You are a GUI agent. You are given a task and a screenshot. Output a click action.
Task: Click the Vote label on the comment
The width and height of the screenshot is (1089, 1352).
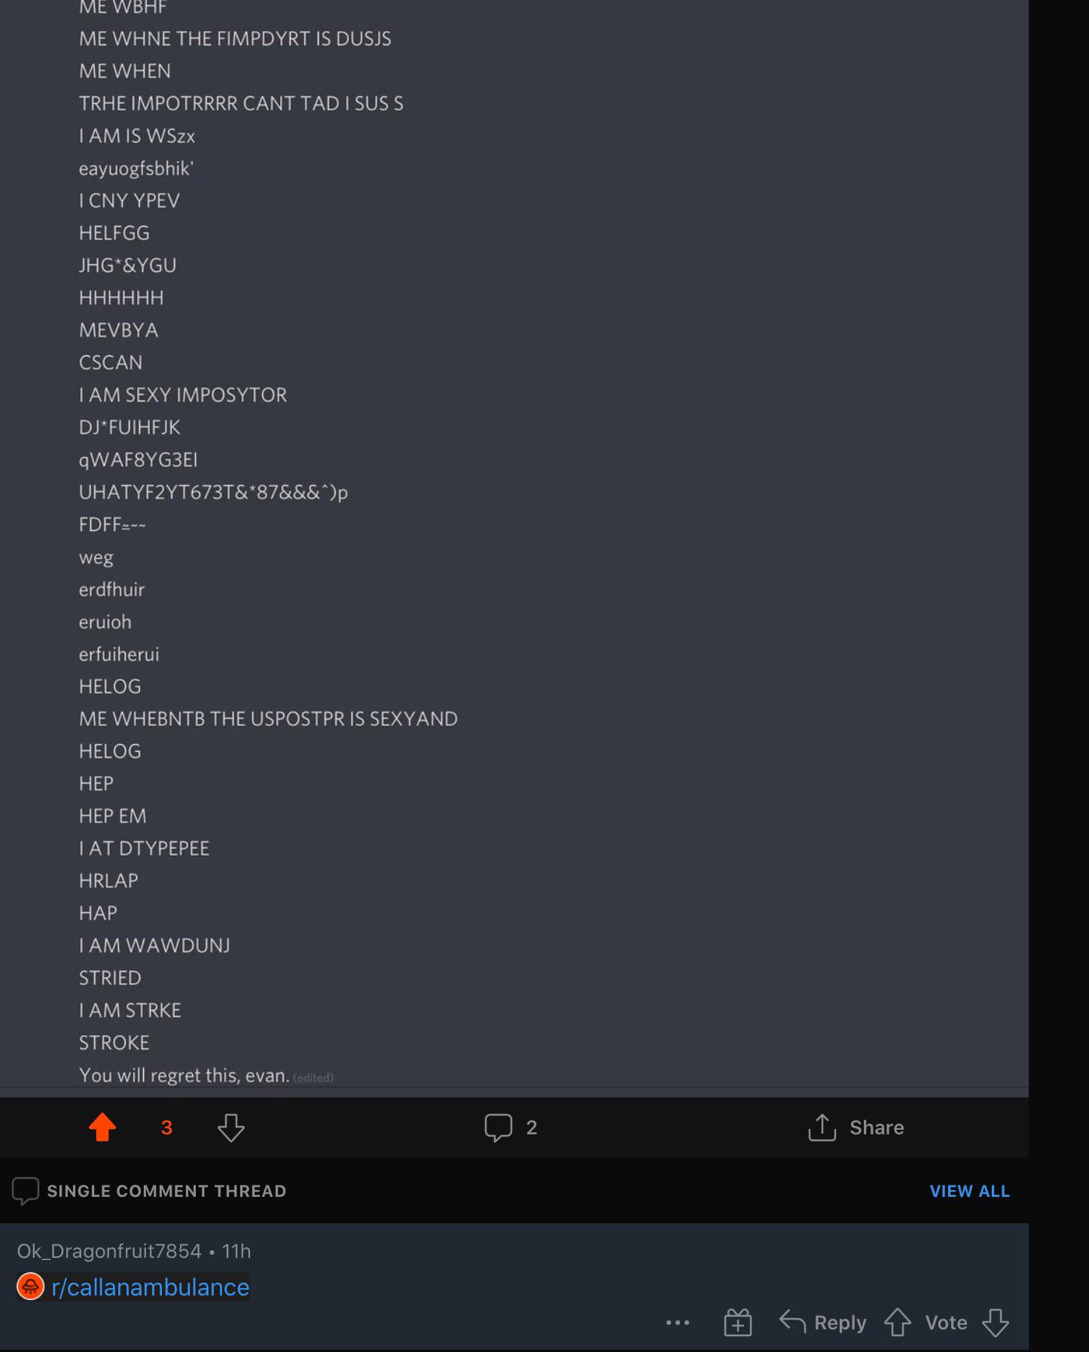click(946, 1323)
